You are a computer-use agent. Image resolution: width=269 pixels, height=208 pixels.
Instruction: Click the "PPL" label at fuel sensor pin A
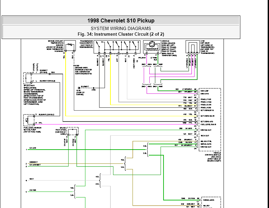click(40, 123)
